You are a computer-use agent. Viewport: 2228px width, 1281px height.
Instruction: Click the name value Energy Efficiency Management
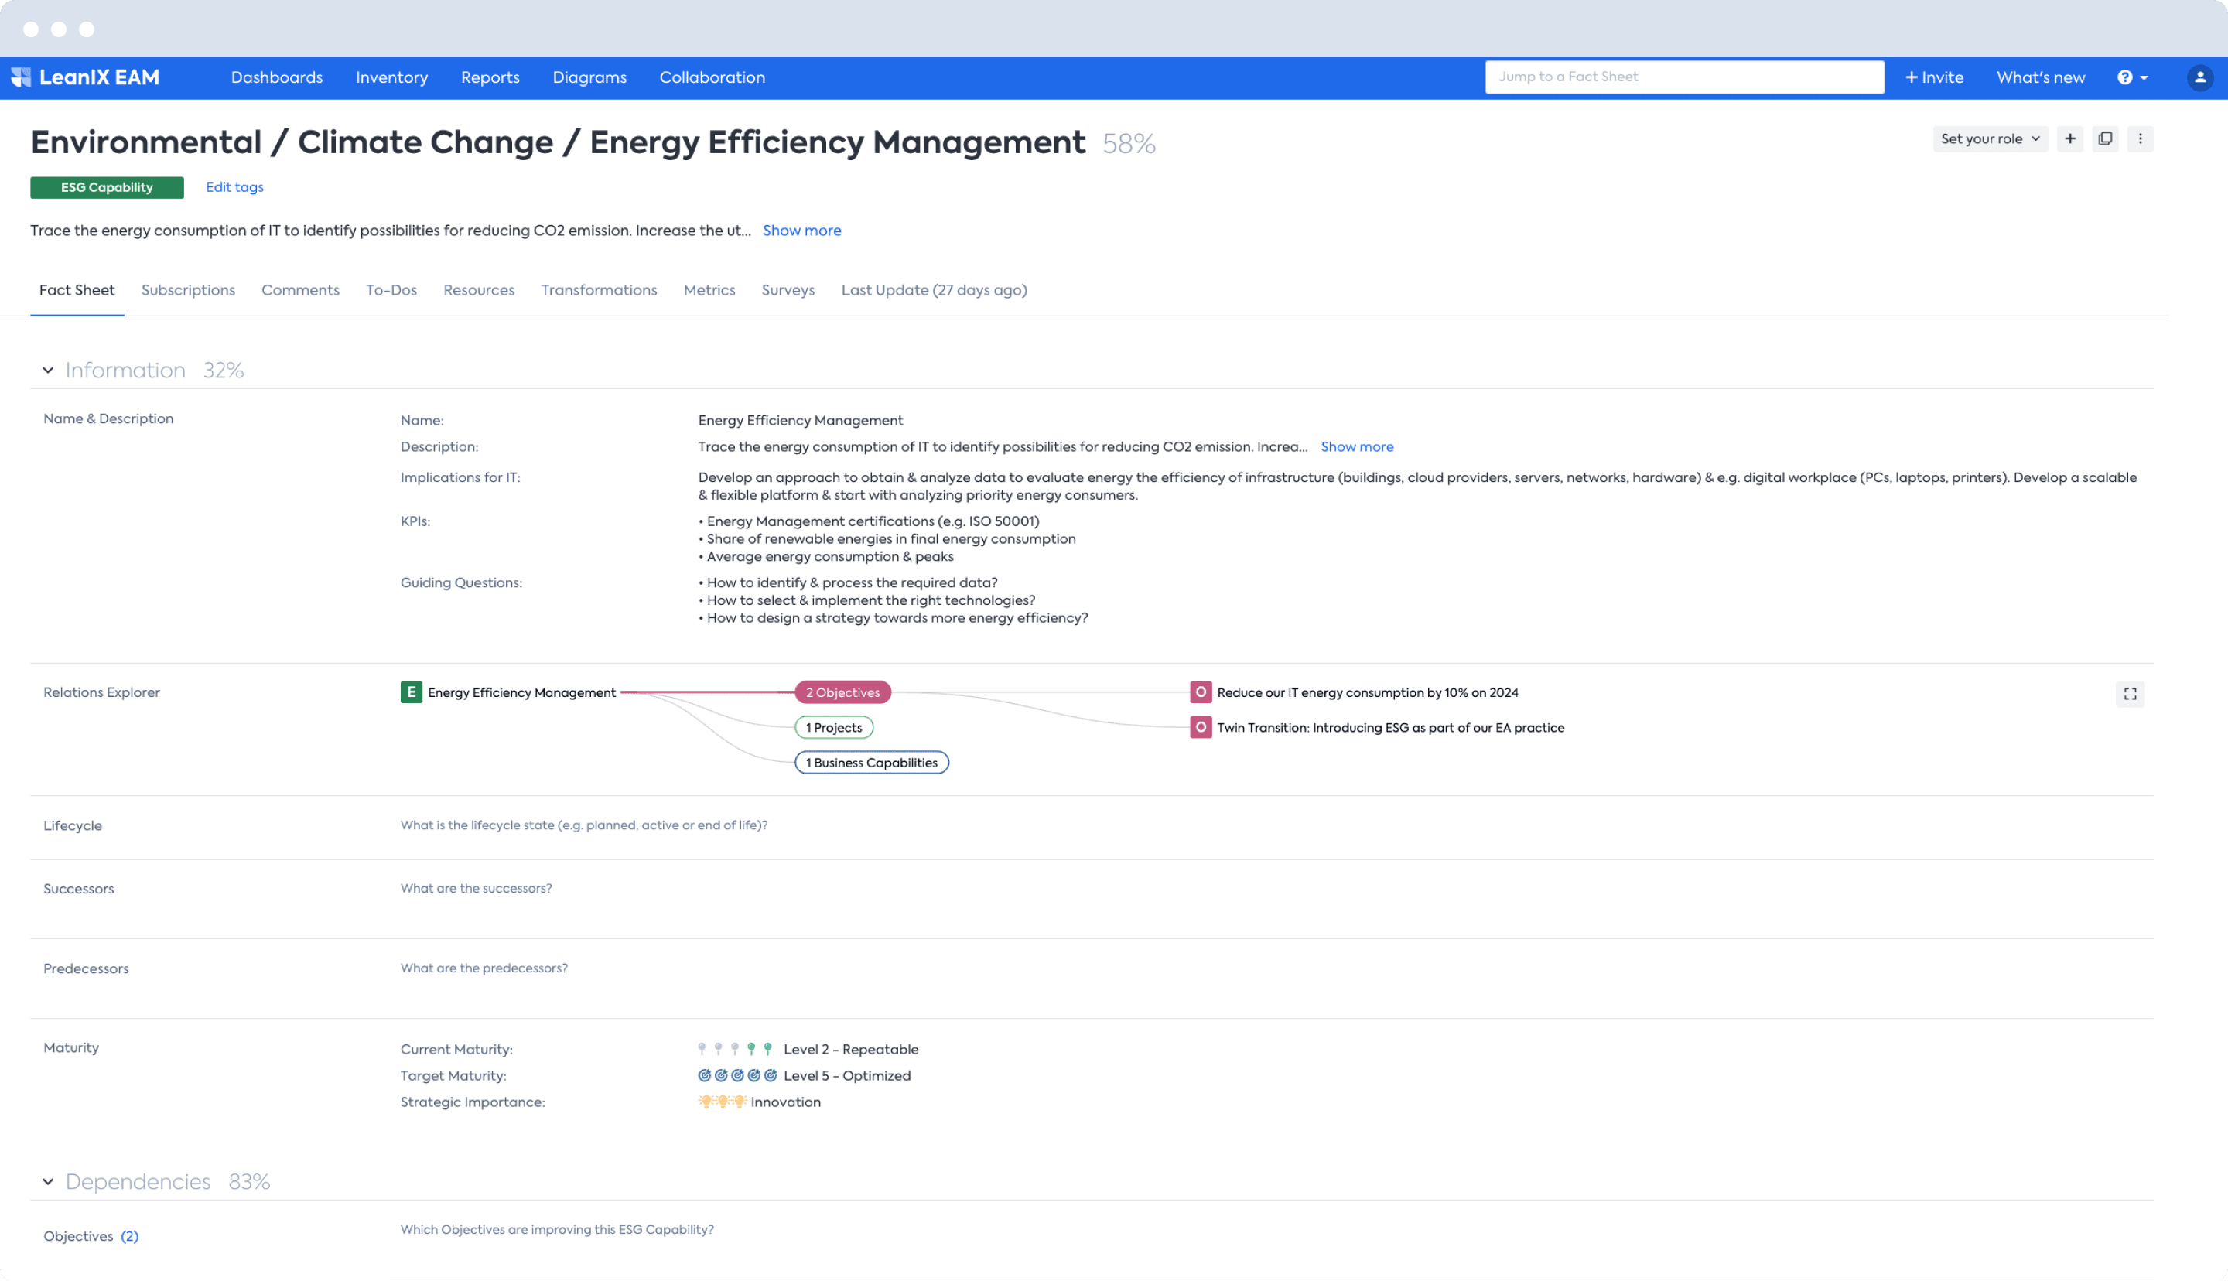click(801, 421)
